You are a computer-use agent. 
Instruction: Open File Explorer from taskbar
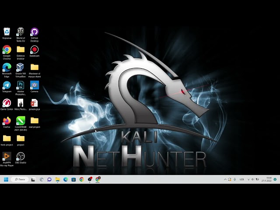(57, 179)
